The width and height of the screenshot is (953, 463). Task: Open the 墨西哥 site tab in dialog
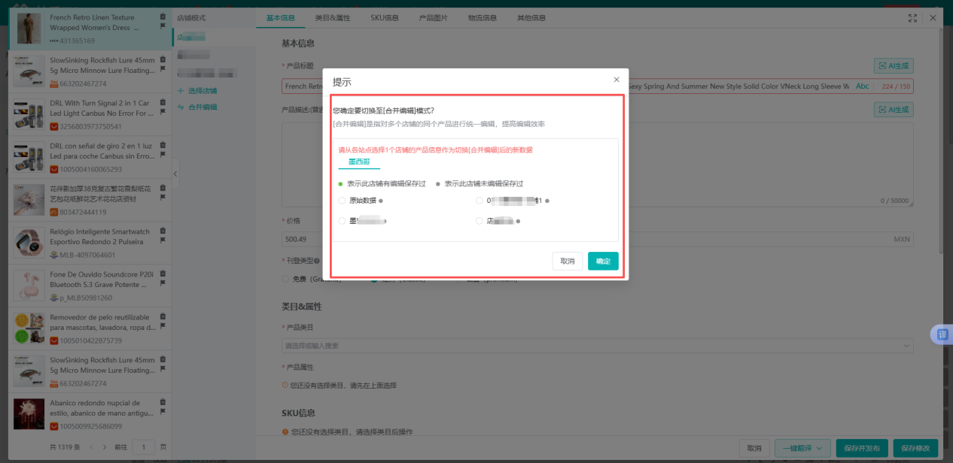pos(358,162)
